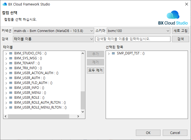Click the table name search input field
This screenshot has height=140, width=191.
tap(133, 39)
